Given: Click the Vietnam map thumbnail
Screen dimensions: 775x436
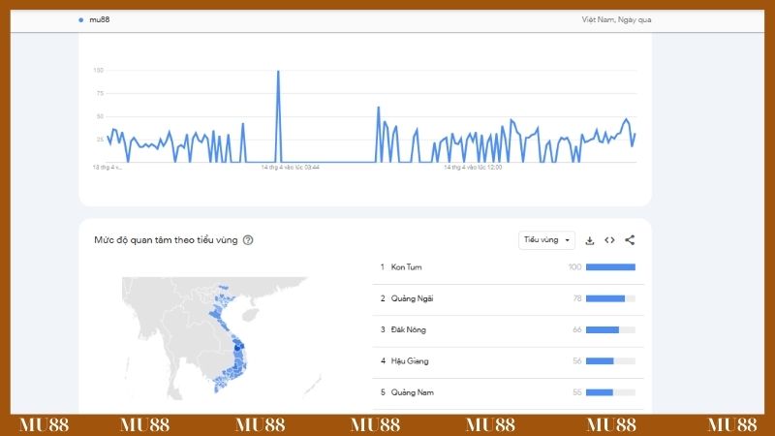Looking at the screenshot, I should pos(221,338).
